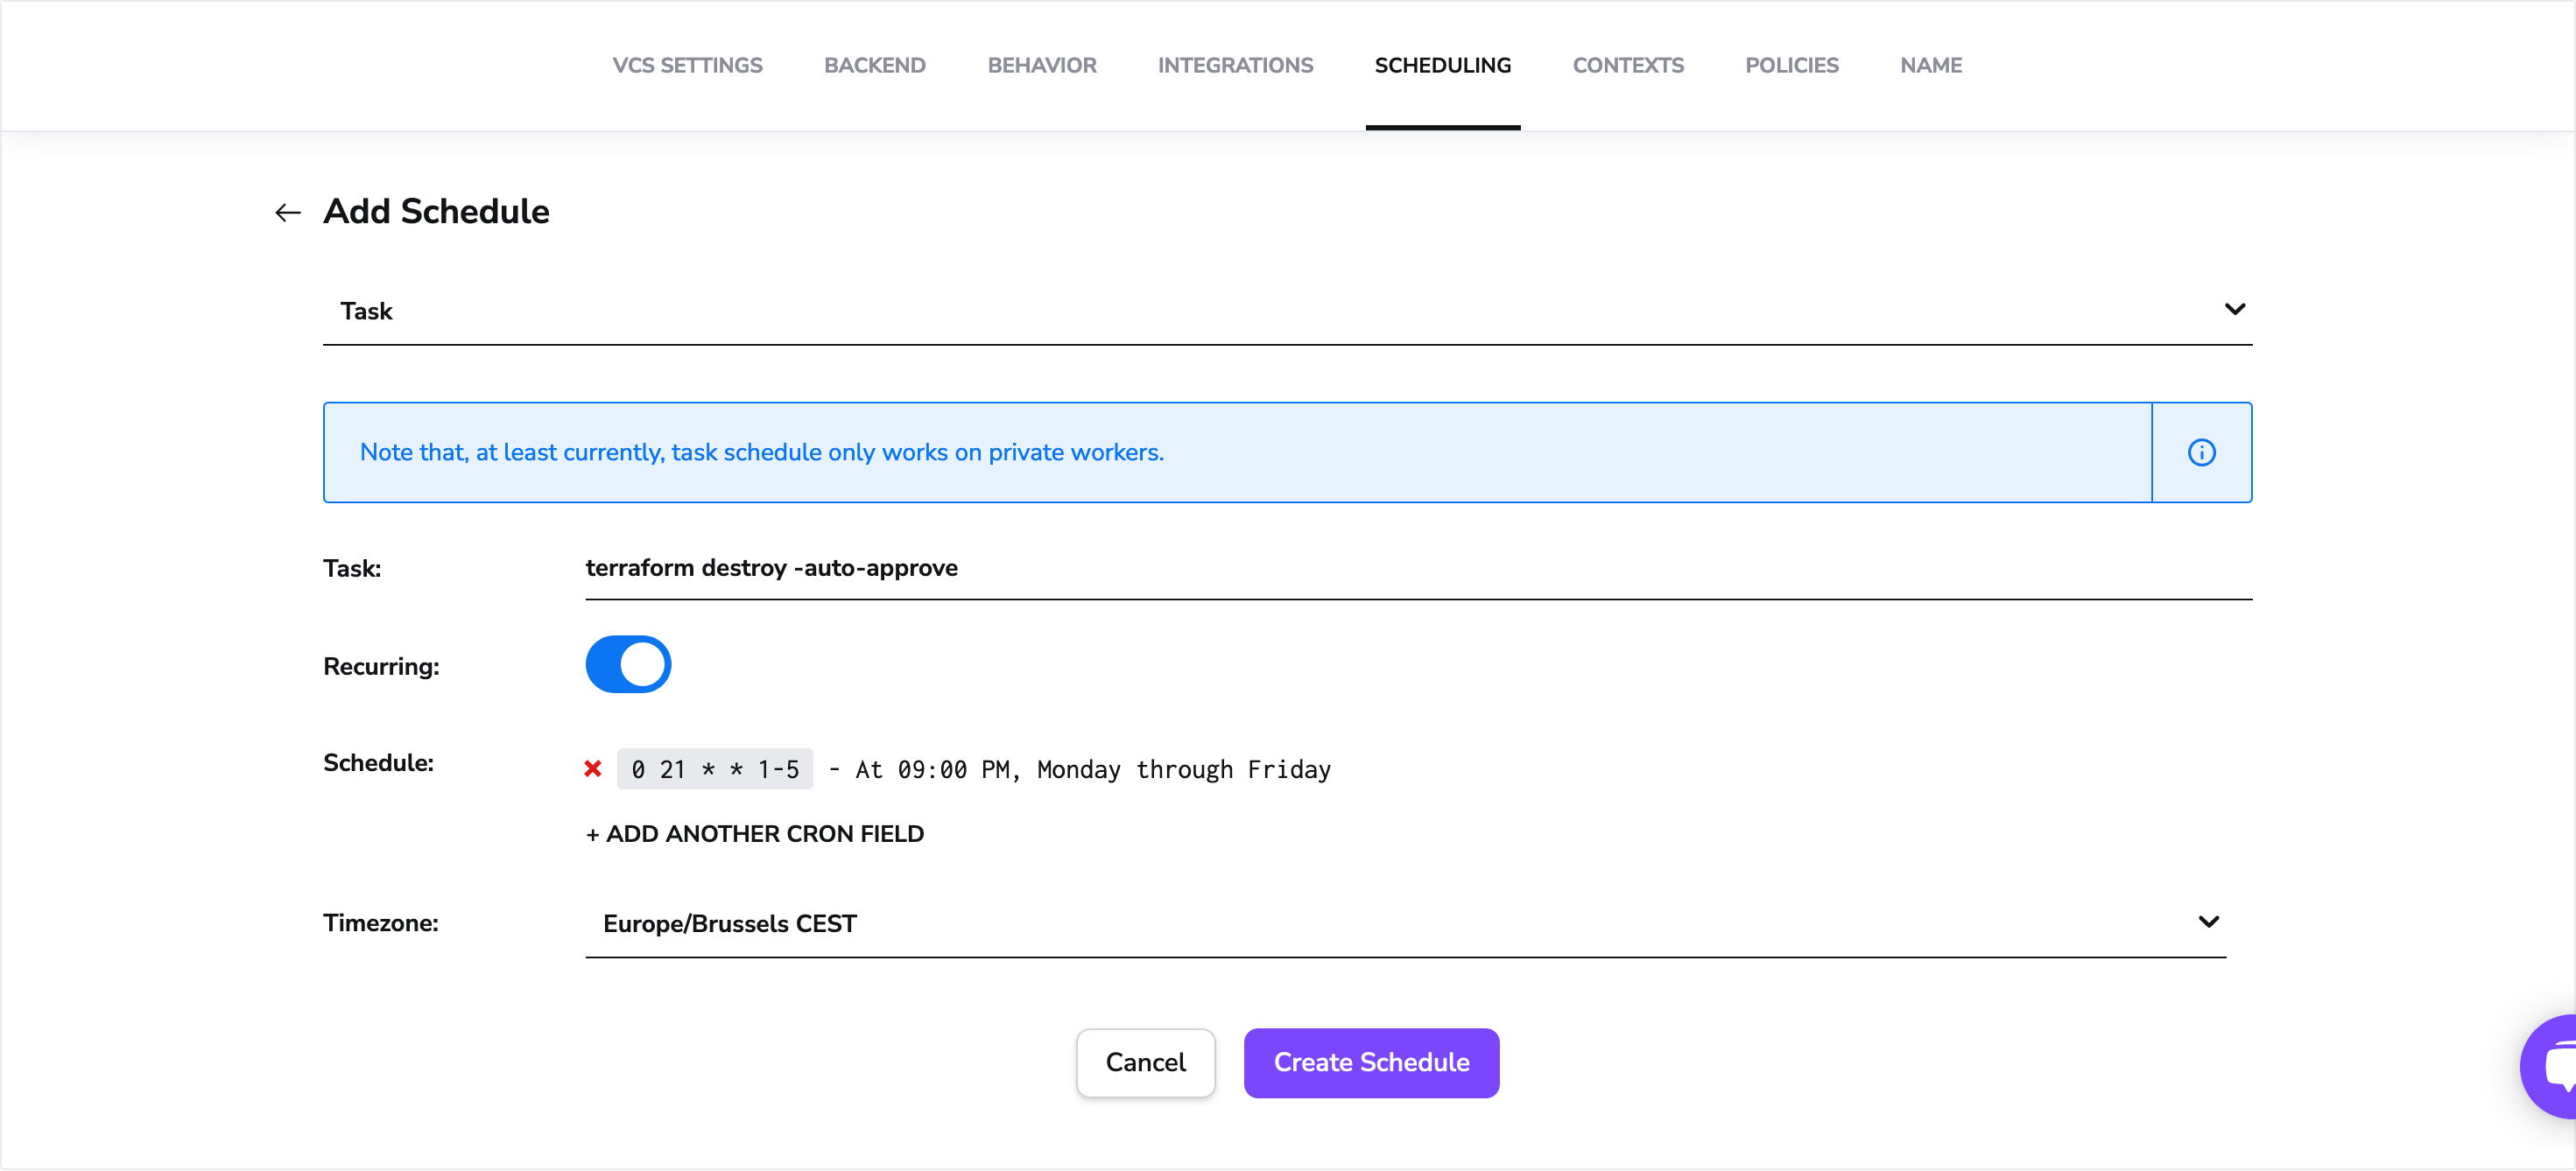
Task: Go to the Behavior tab
Action: (1041, 66)
